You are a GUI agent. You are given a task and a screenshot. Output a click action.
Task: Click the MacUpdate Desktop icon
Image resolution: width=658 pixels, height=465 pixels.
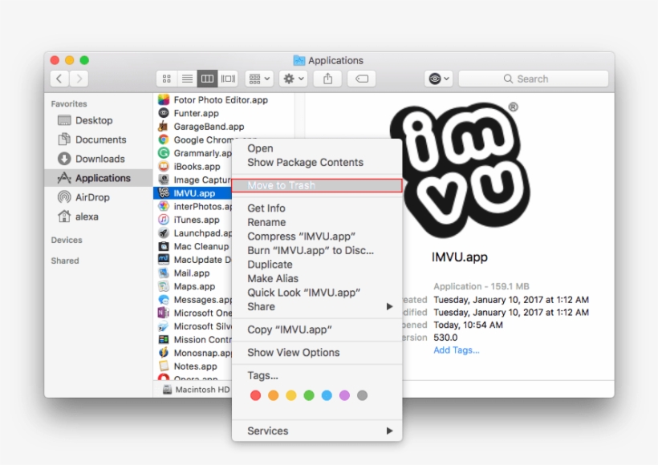point(164,260)
